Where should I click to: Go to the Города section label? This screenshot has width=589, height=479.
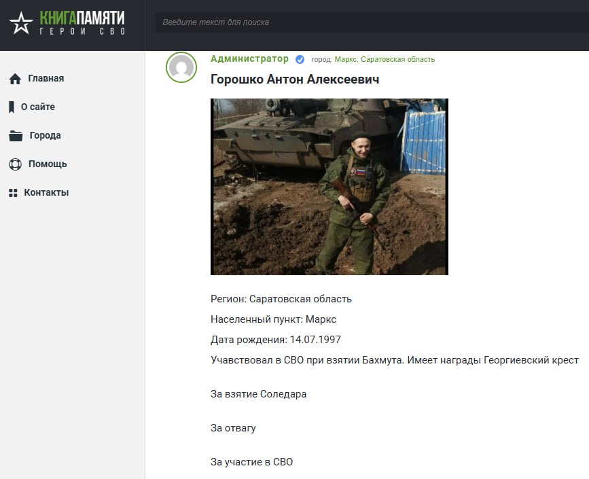pyautogui.click(x=45, y=135)
